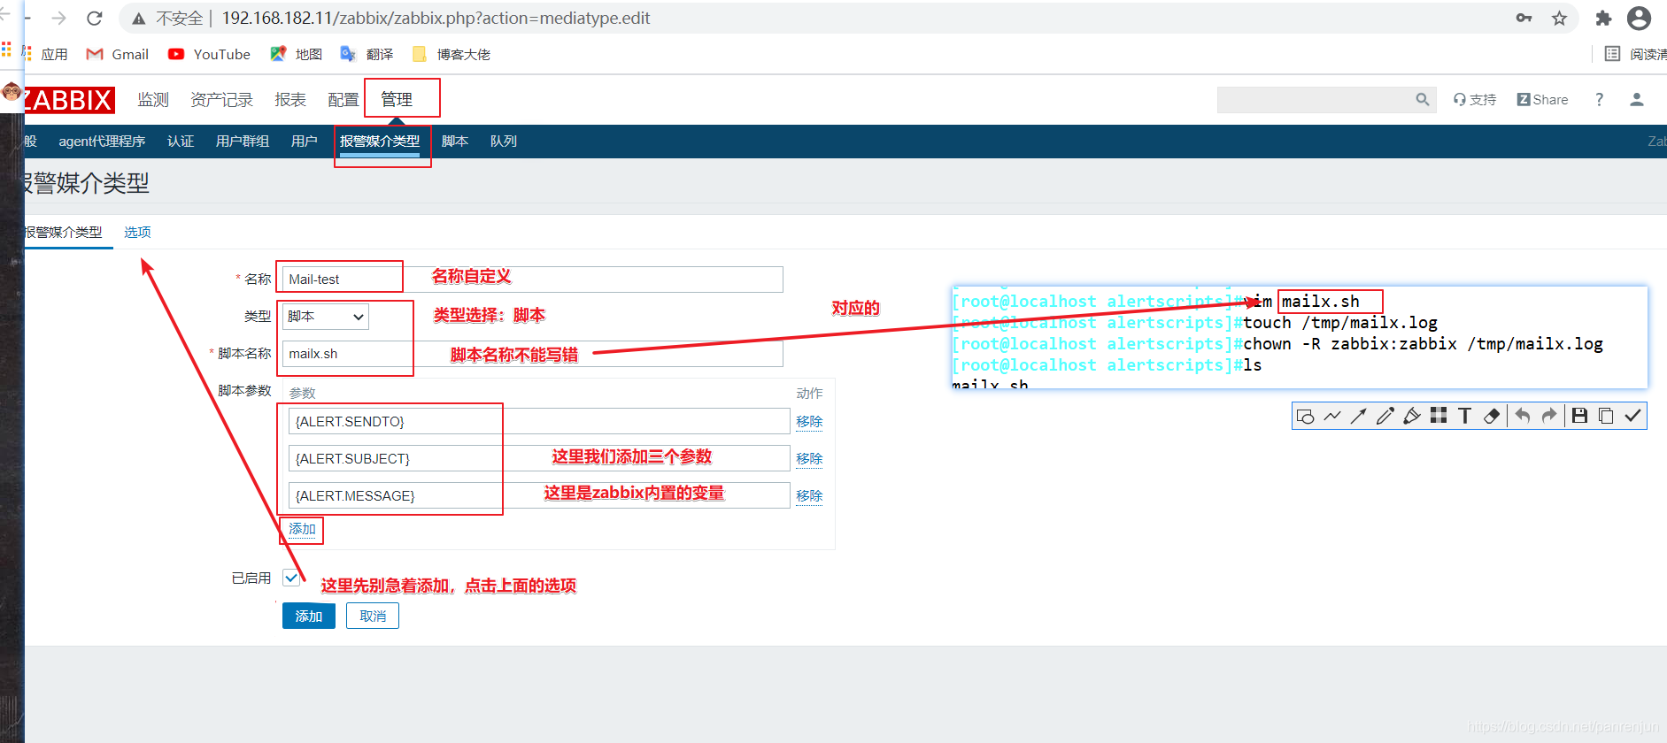This screenshot has width=1667, height=743.
Task: Open the reading list button
Action: point(1636,54)
